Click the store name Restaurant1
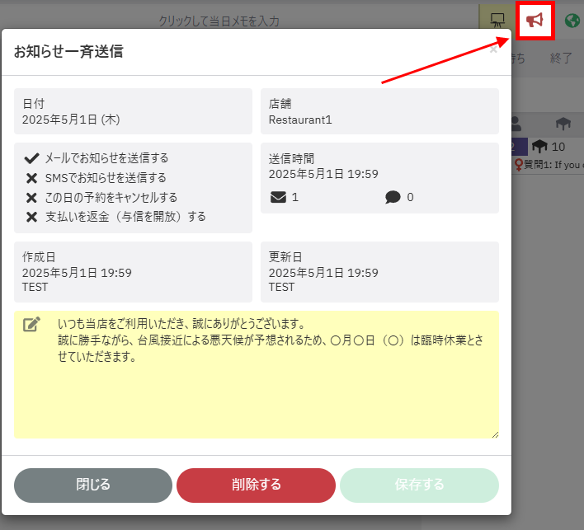Screen dimensions: 584x530 point(300,120)
